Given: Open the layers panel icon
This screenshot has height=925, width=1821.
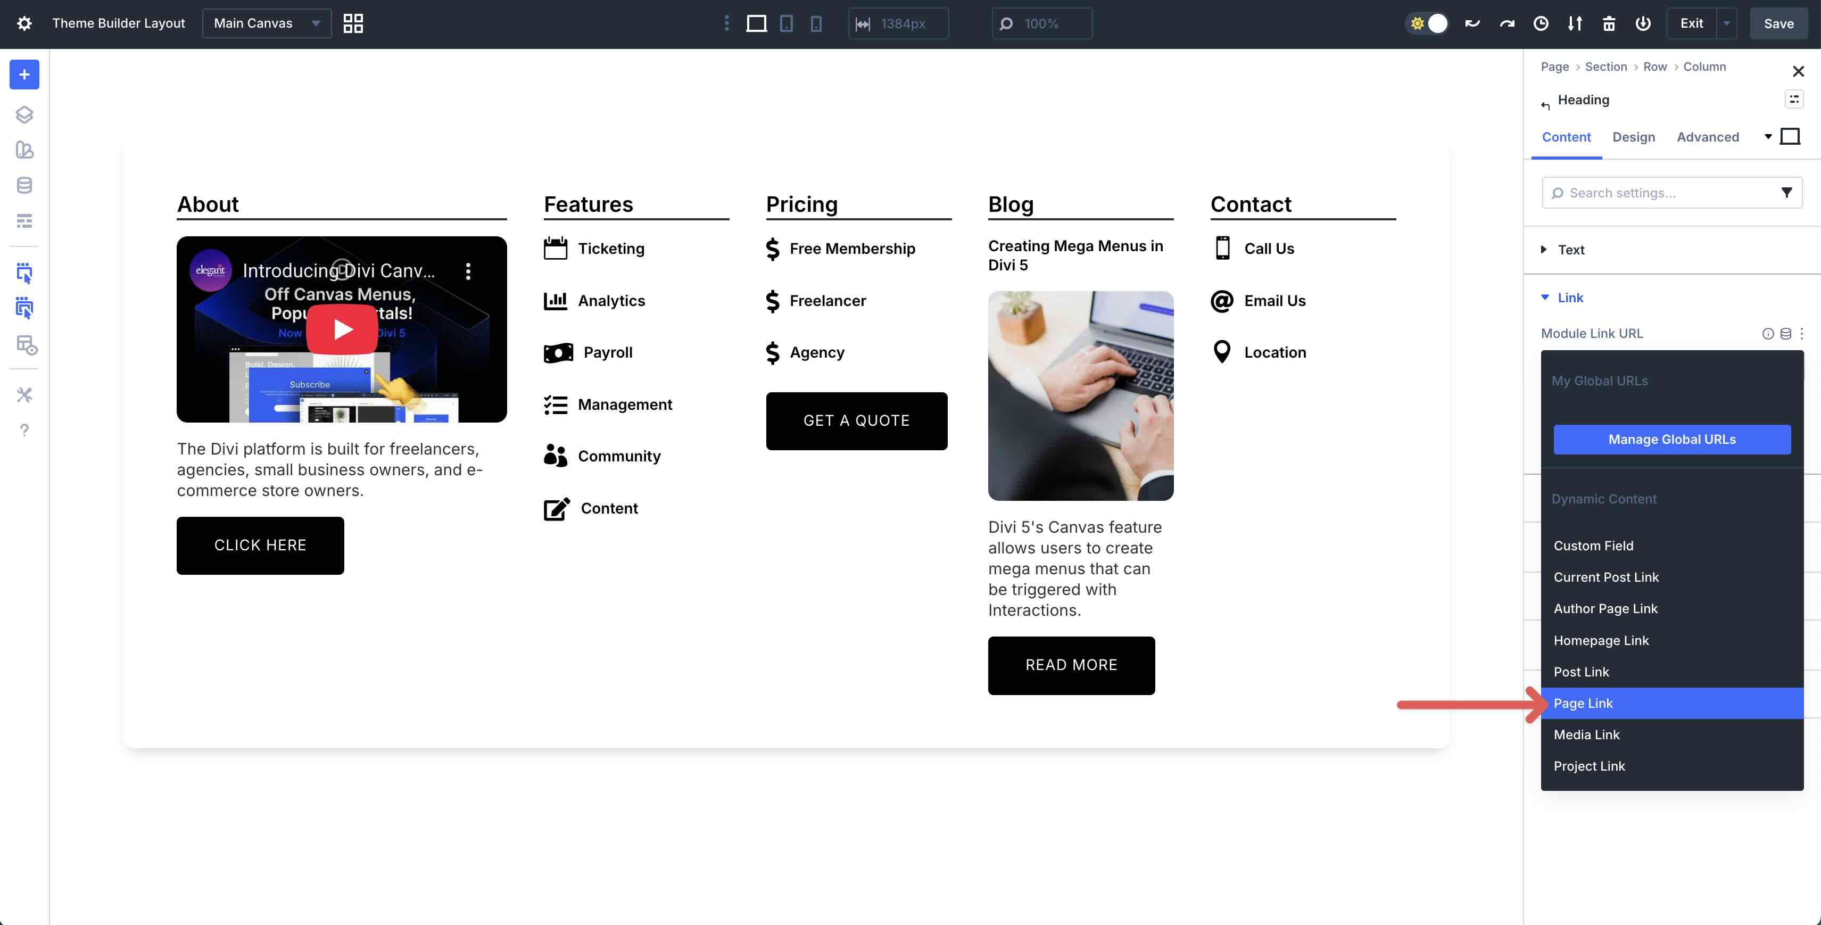Looking at the screenshot, I should (24, 114).
